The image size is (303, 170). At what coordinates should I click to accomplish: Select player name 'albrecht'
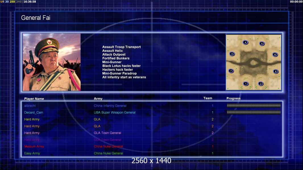point(30,106)
